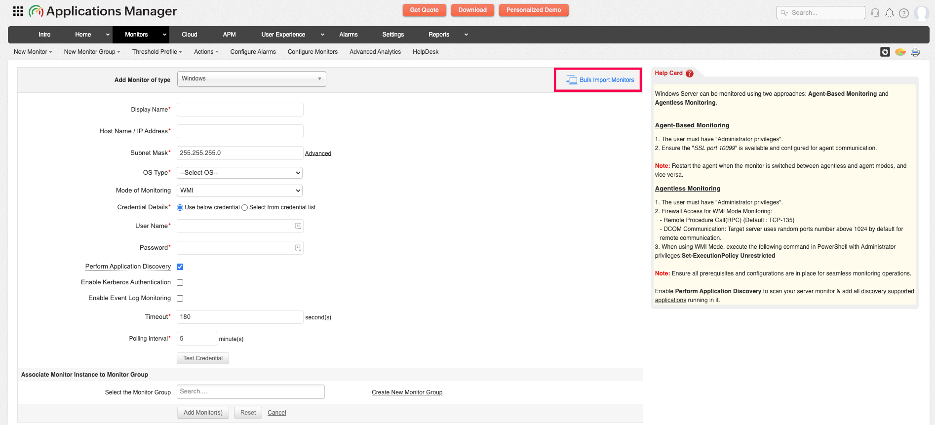
Task: Click the Timeout input field
Action: coord(240,317)
